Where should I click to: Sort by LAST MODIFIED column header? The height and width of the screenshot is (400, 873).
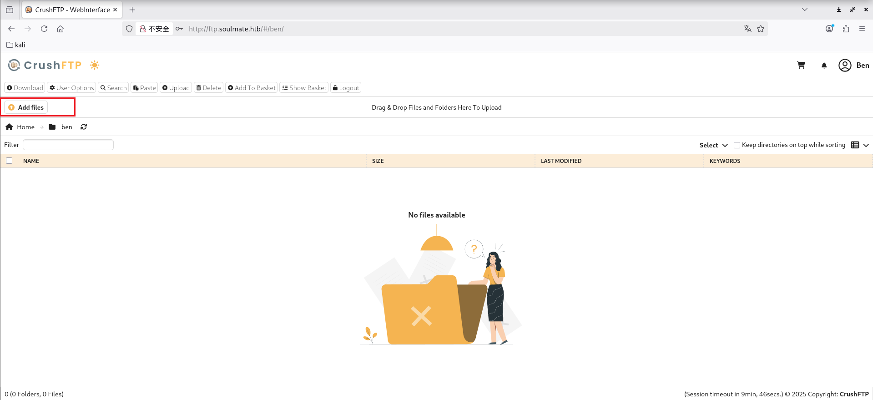tap(561, 161)
